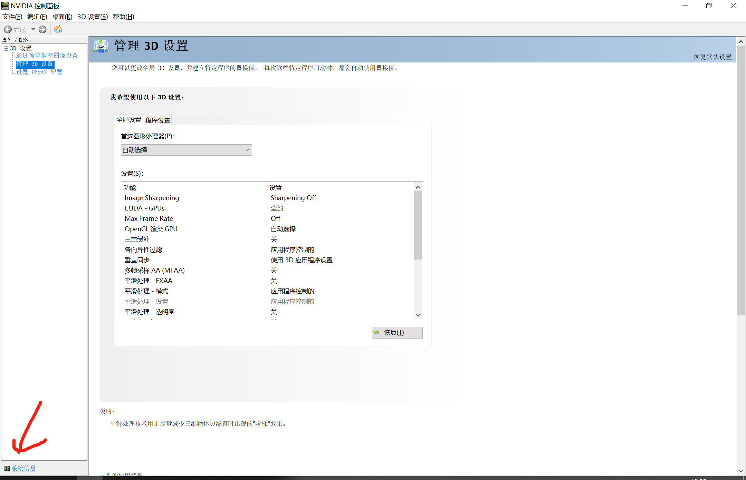
Task: Select 通过预览调整图像设置 in tree
Action: (x=47, y=55)
